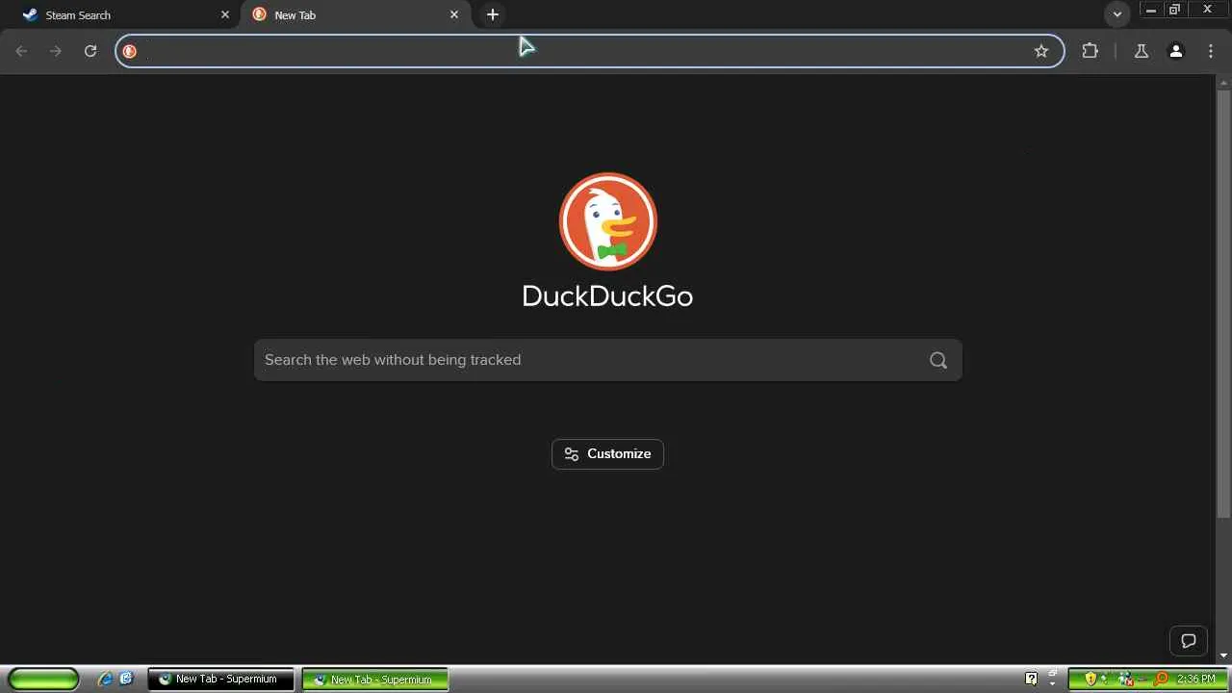Go back with the back arrow

tap(21, 51)
